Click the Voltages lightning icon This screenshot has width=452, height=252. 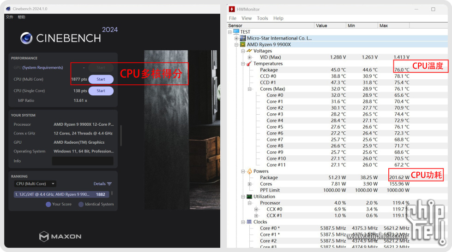(x=249, y=51)
